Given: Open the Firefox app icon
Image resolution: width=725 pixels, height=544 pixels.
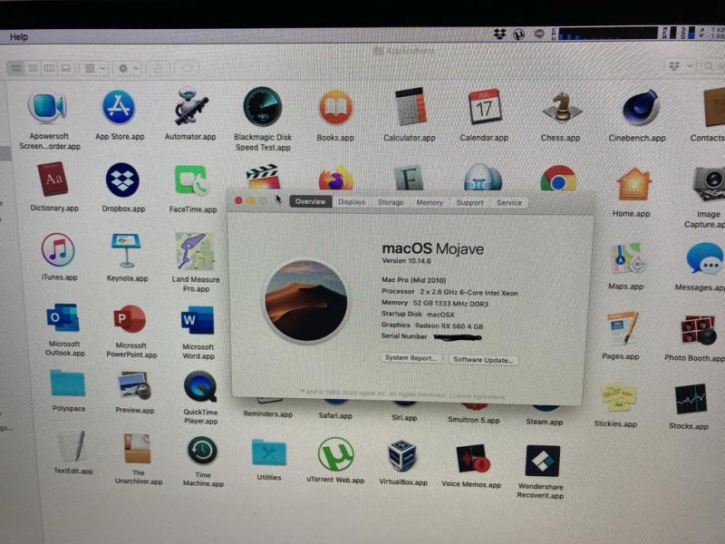Looking at the screenshot, I should click(x=336, y=178).
